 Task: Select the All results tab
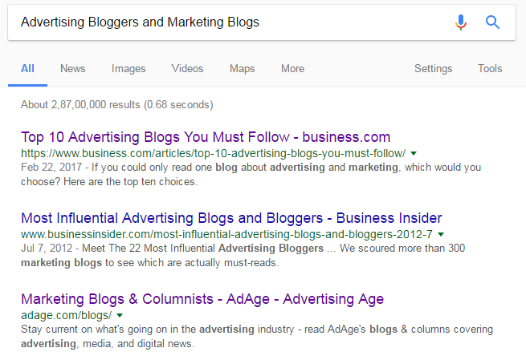(x=27, y=69)
